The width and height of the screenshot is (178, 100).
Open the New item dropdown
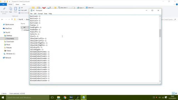(63, 7)
